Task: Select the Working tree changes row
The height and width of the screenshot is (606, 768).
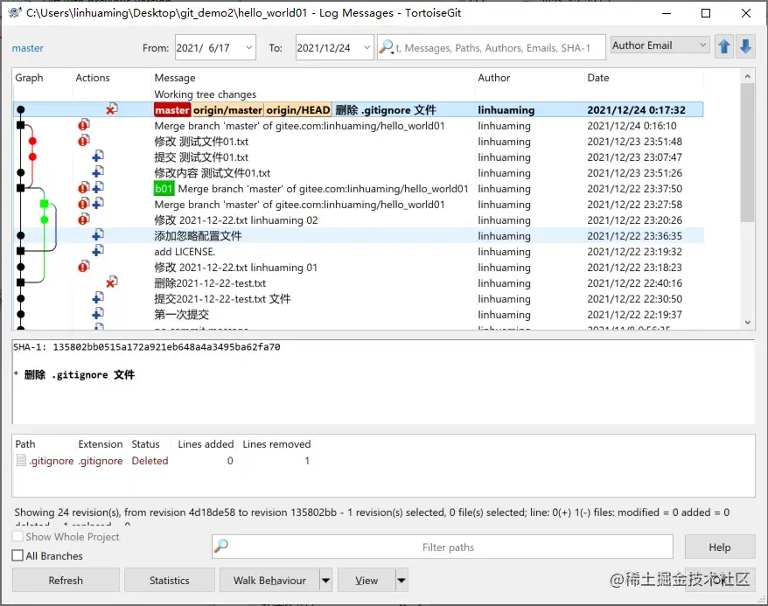Action: [x=358, y=94]
